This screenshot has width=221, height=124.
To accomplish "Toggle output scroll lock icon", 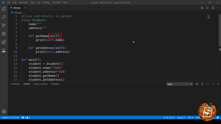I will tap(202, 84).
